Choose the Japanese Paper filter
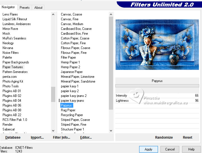Viewport: 202px width, 153px height. (x=72, y=72)
